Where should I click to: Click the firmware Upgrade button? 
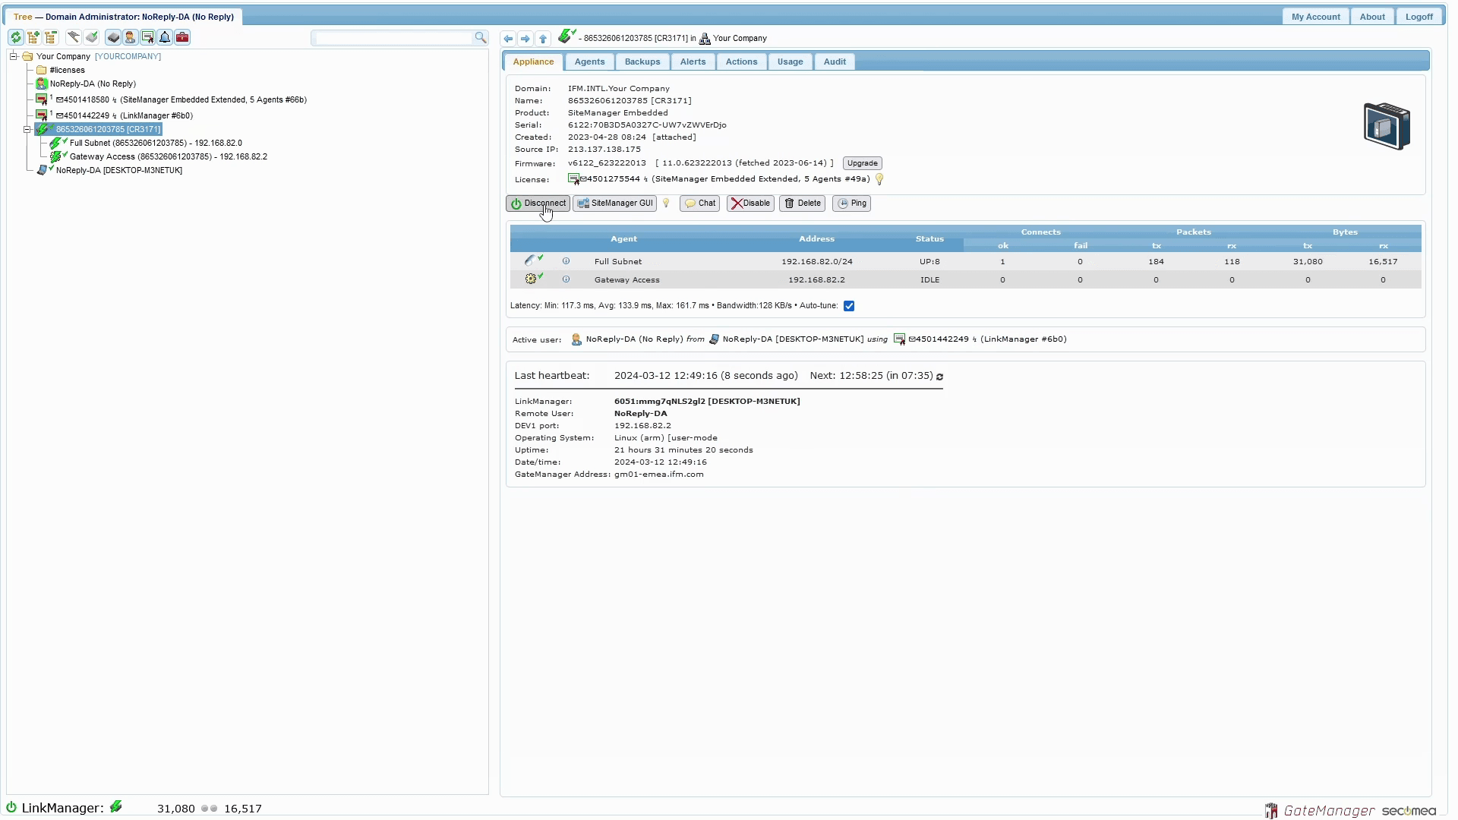point(862,163)
